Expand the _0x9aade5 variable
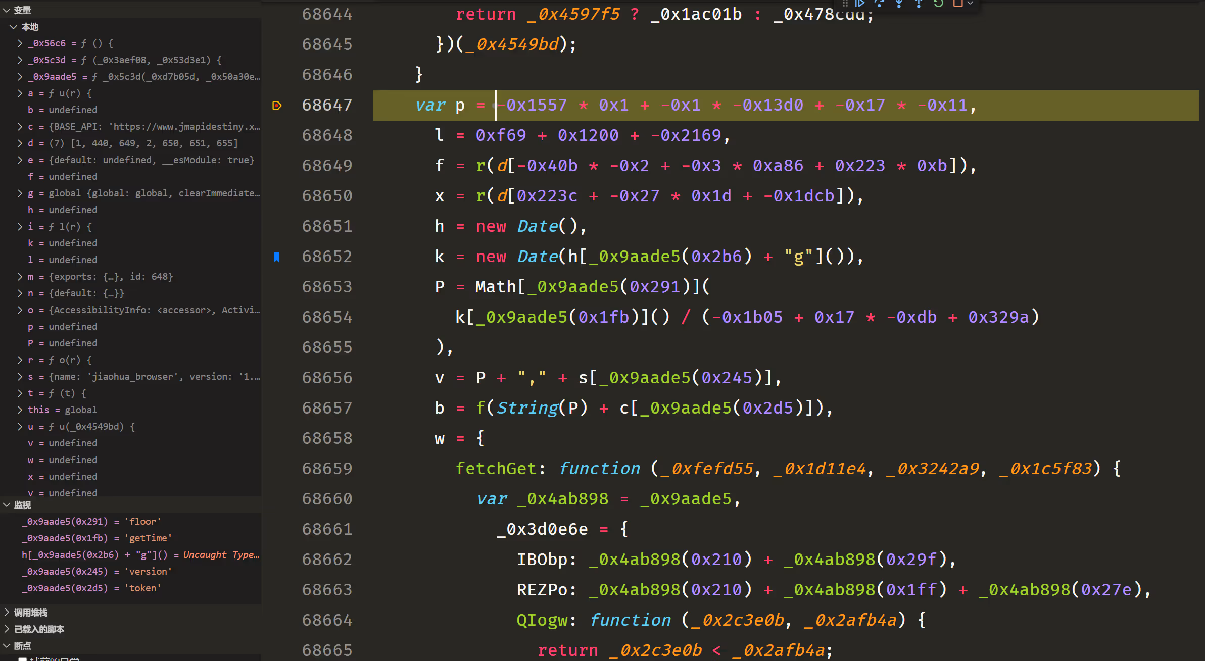The width and height of the screenshot is (1205, 661). 20,77
